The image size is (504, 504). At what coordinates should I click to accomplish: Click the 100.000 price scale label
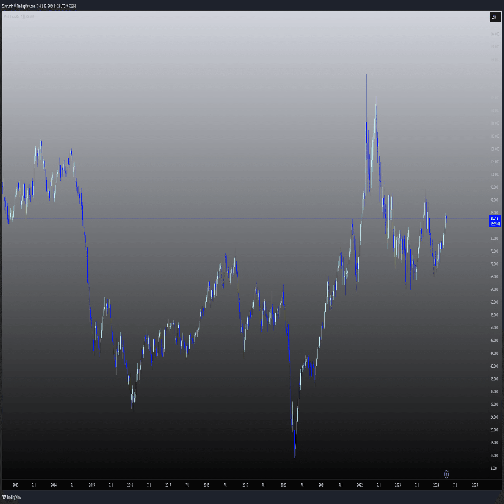click(495, 175)
